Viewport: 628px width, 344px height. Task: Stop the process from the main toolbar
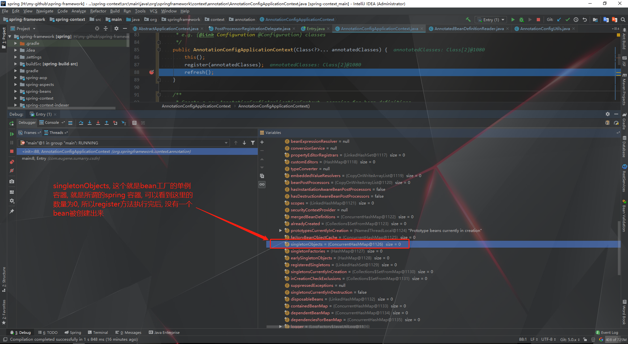[538, 20]
